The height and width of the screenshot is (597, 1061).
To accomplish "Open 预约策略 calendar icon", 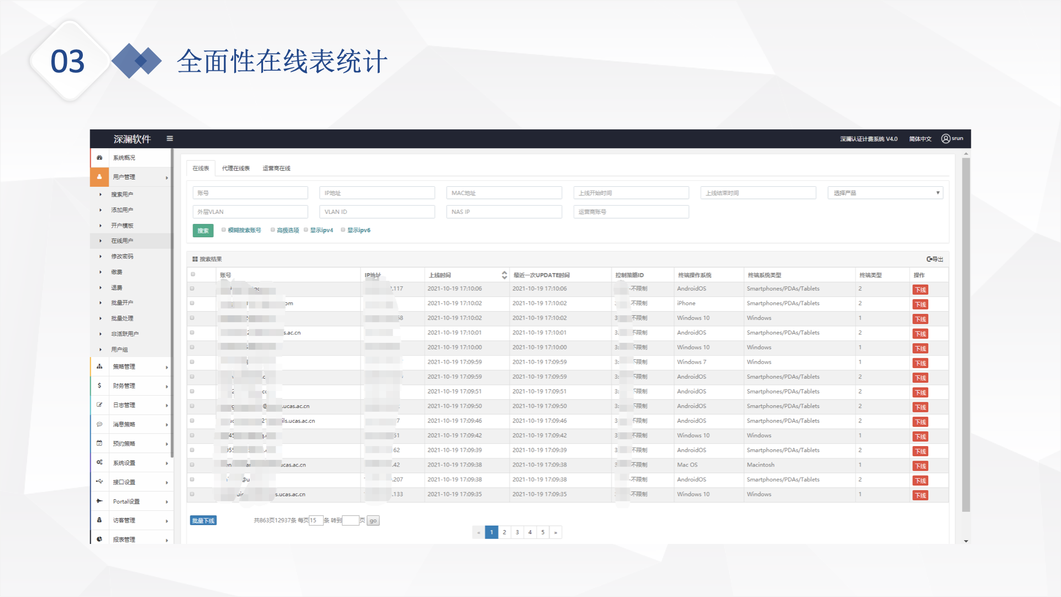I will pyautogui.click(x=99, y=443).
